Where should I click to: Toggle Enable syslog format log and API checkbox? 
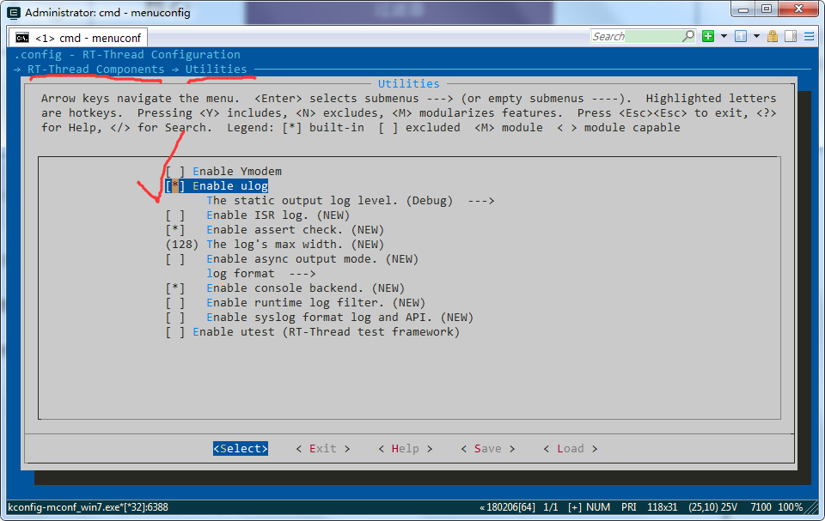click(x=175, y=318)
